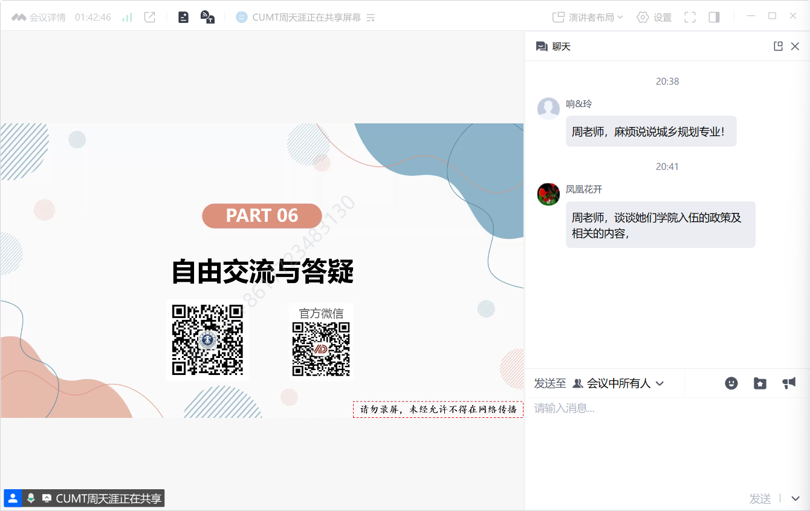Open the meeting notes icon in the top bar
This screenshot has height=511, width=810.
pyautogui.click(x=184, y=18)
